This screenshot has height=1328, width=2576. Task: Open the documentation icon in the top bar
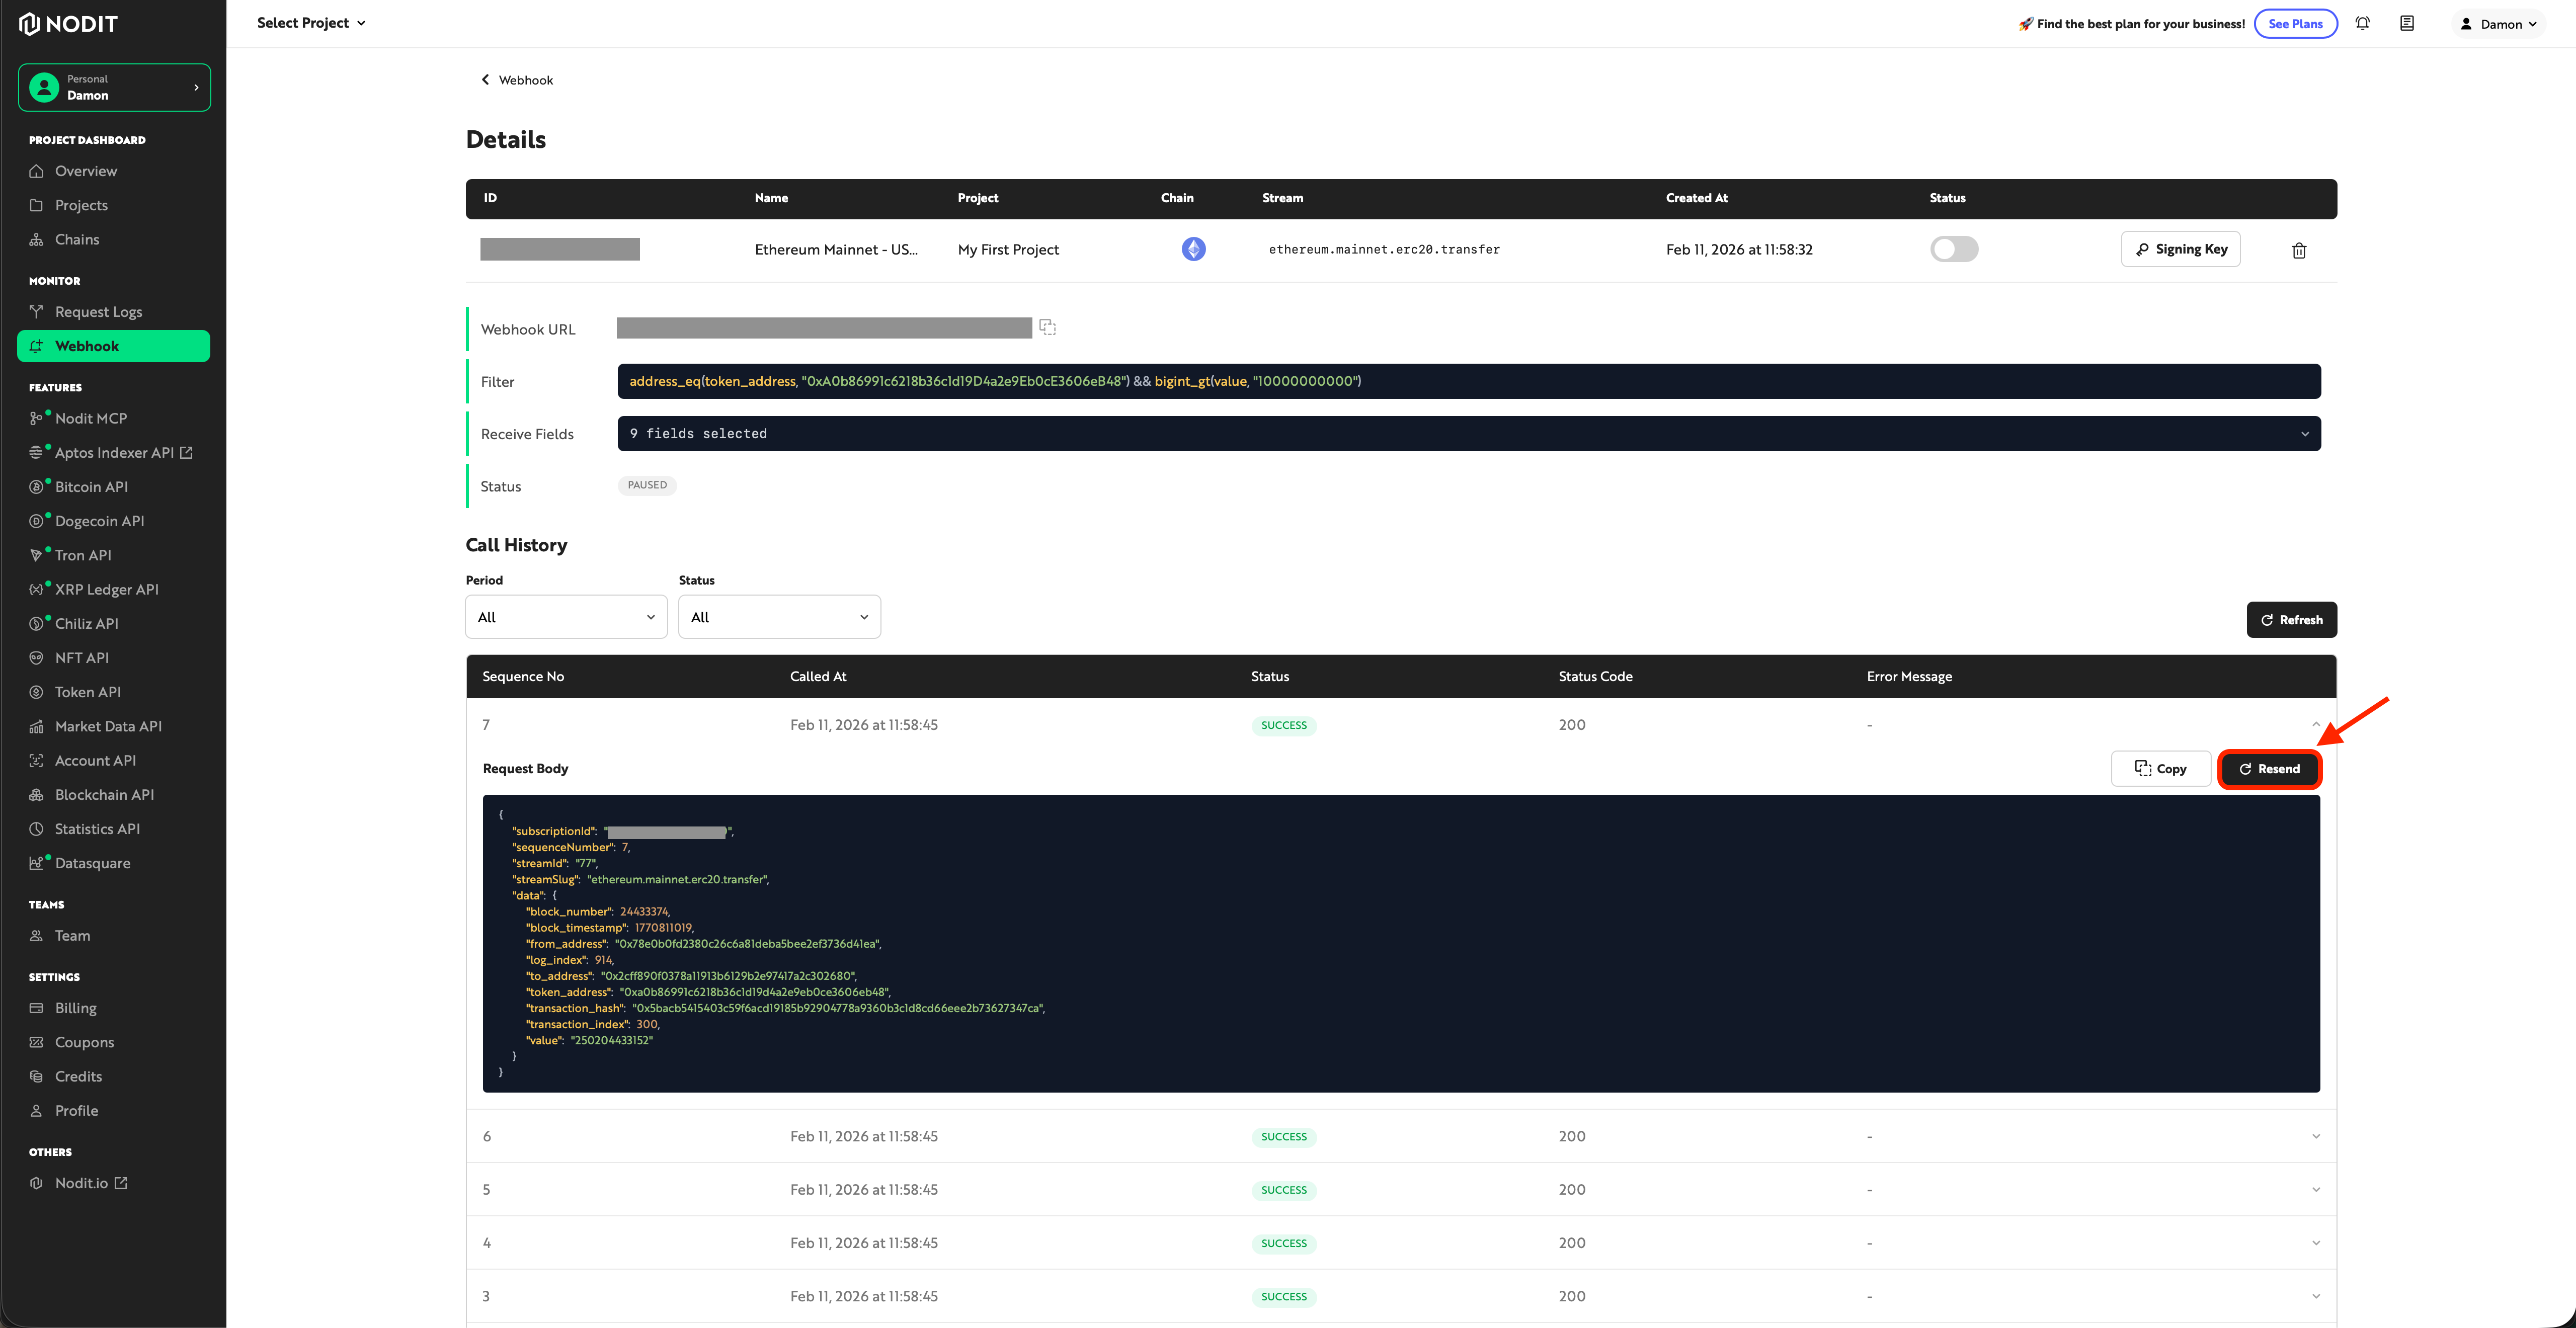(x=2406, y=23)
